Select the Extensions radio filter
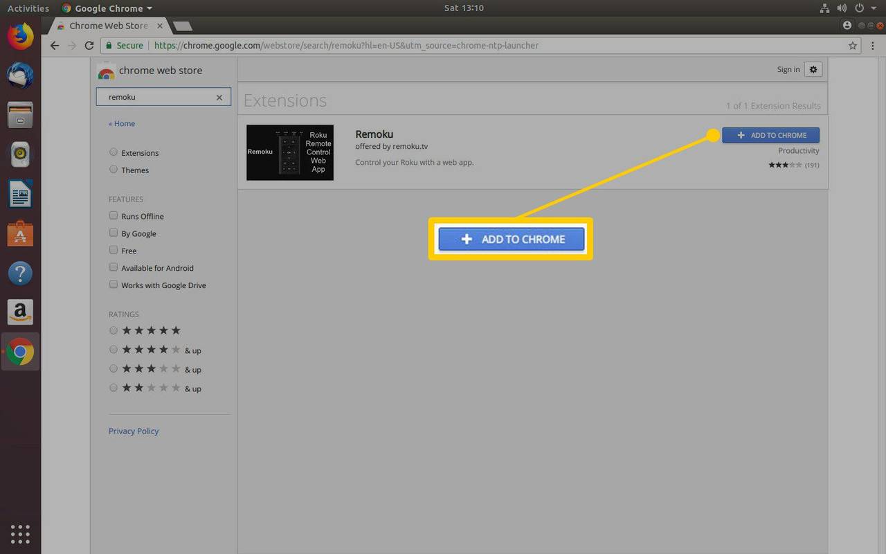Viewport: 886px width, 554px height. click(x=114, y=152)
